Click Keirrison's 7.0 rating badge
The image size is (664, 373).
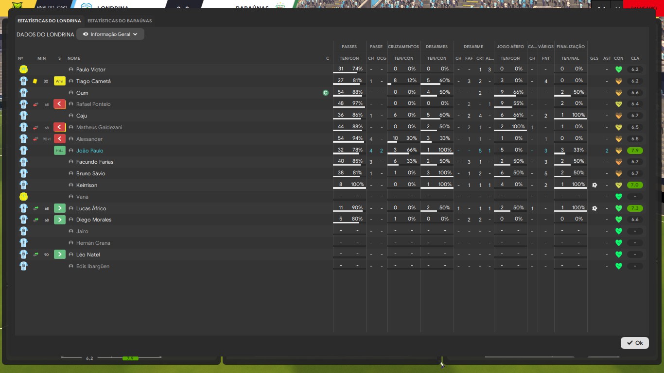tap(635, 185)
